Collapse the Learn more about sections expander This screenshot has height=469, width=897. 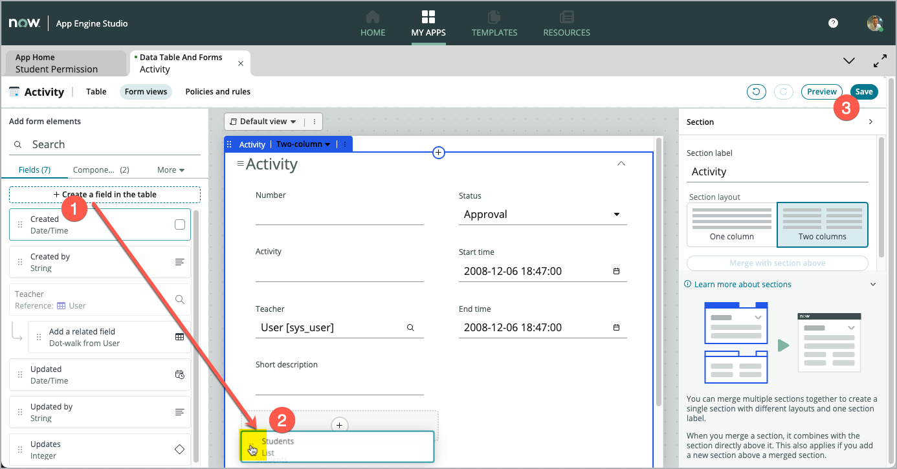tap(873, 284)
